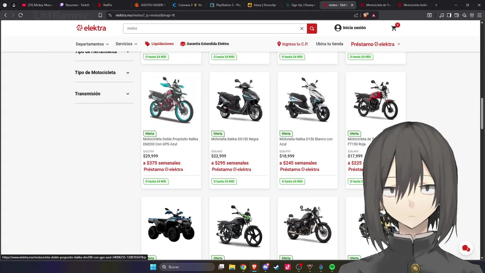The height and width of the screenshot is (273, 485).
Task: Open Motocicleta Doble Propósito Italika DM200 title link
Action: click(x=171, y=141)
